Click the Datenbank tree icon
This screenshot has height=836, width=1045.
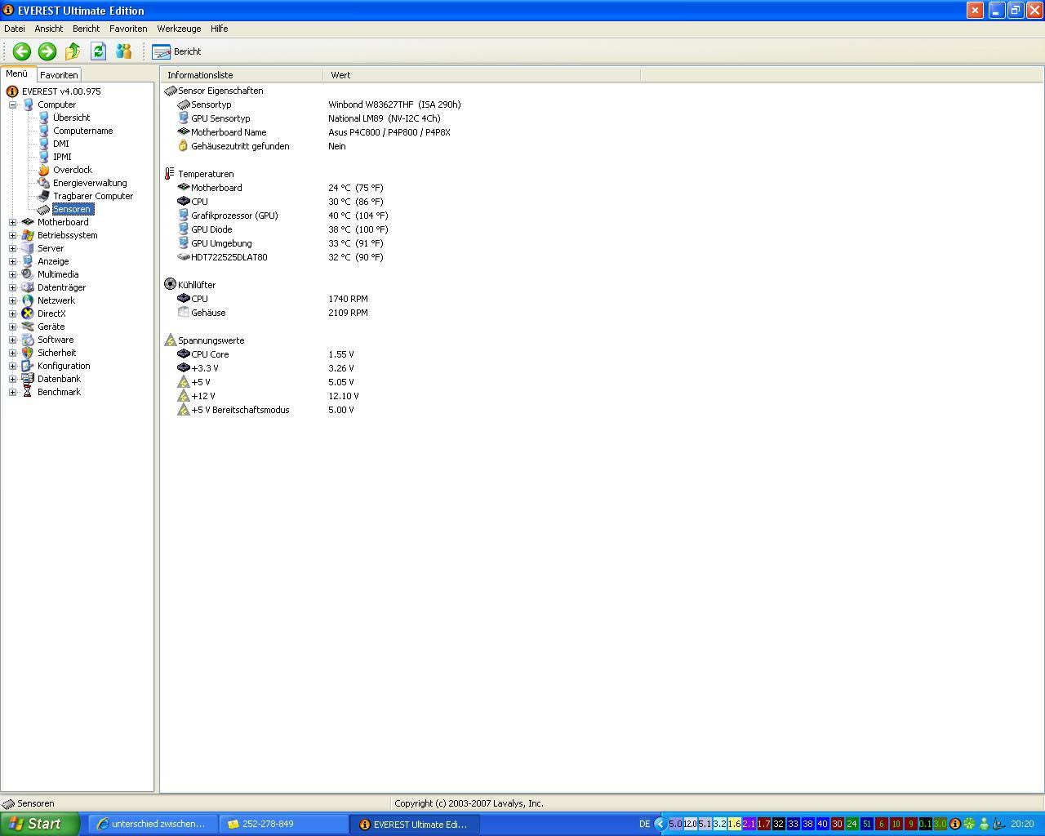pyautogui.click(x=28, y=379)
